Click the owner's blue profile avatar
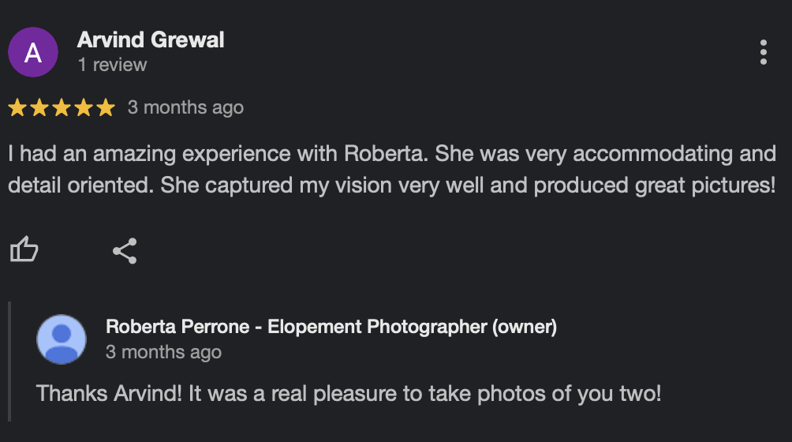This screenshot has width=792, height=442. (x=62, y=339)
